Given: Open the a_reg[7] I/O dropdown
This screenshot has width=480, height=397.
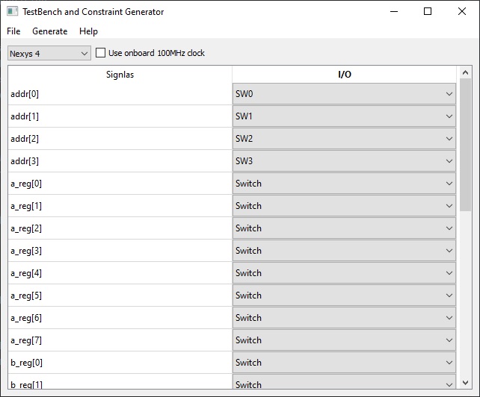Looking at the screenshot, I should coord(344,340).
